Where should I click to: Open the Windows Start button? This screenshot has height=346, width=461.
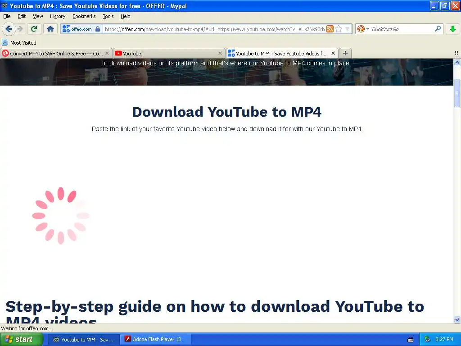(x=22, y=339)
